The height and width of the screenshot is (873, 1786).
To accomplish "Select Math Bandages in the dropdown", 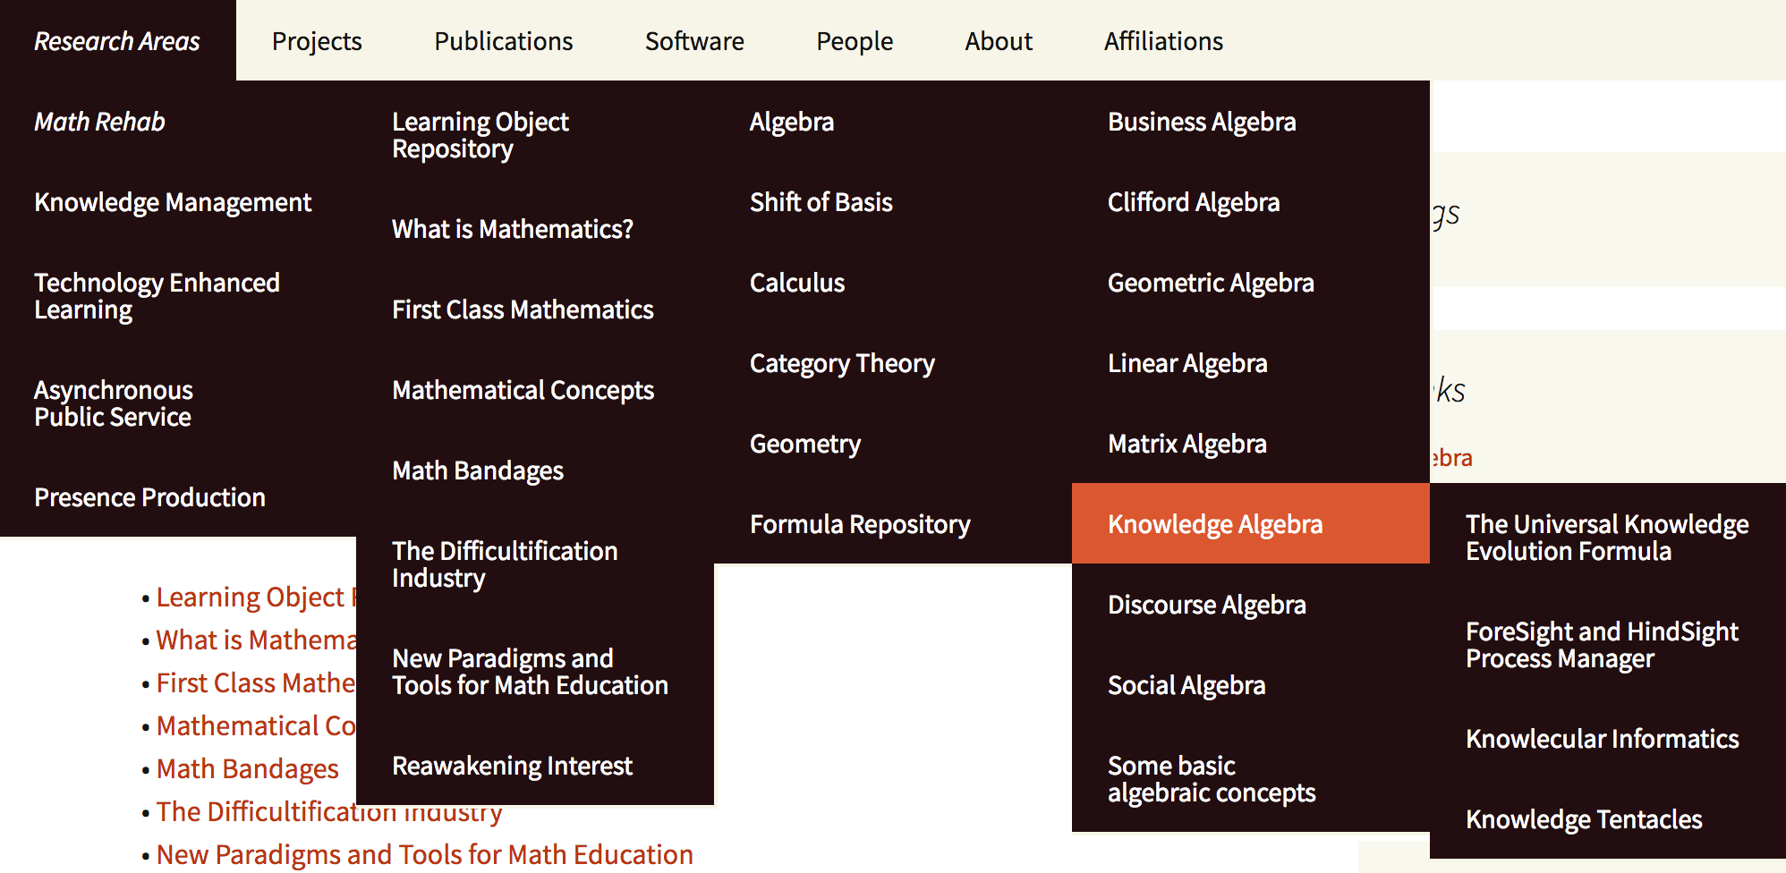I will [x=478, y=470].
